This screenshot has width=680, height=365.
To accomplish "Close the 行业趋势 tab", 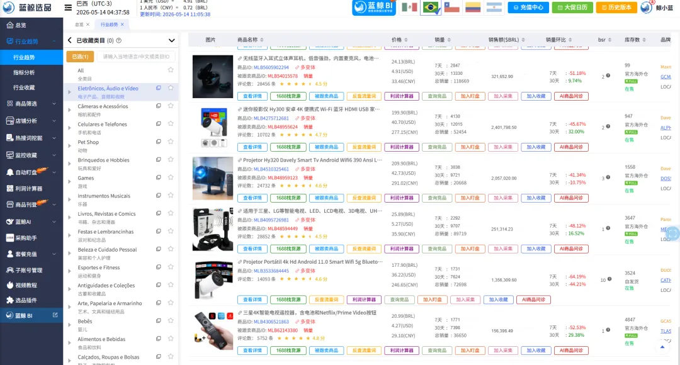I will (x=122, y=25).
